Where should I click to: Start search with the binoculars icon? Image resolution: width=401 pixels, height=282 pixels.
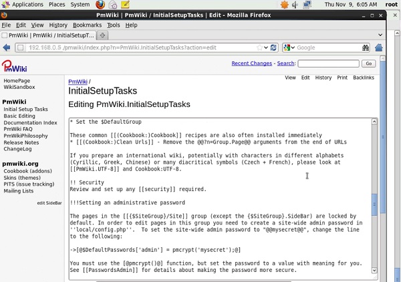[366, 47]
